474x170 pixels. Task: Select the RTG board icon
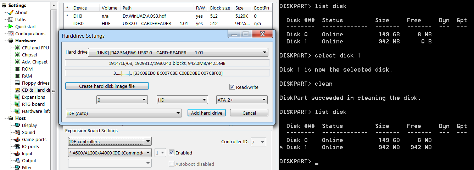tap(17, 104)
